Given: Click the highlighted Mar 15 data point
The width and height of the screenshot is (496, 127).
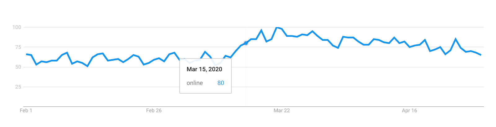Looking at the screenshot, I should coord(246,43).
